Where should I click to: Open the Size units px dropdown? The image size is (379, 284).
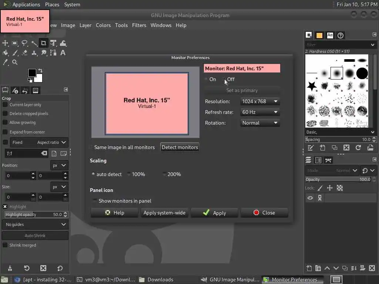59,187
